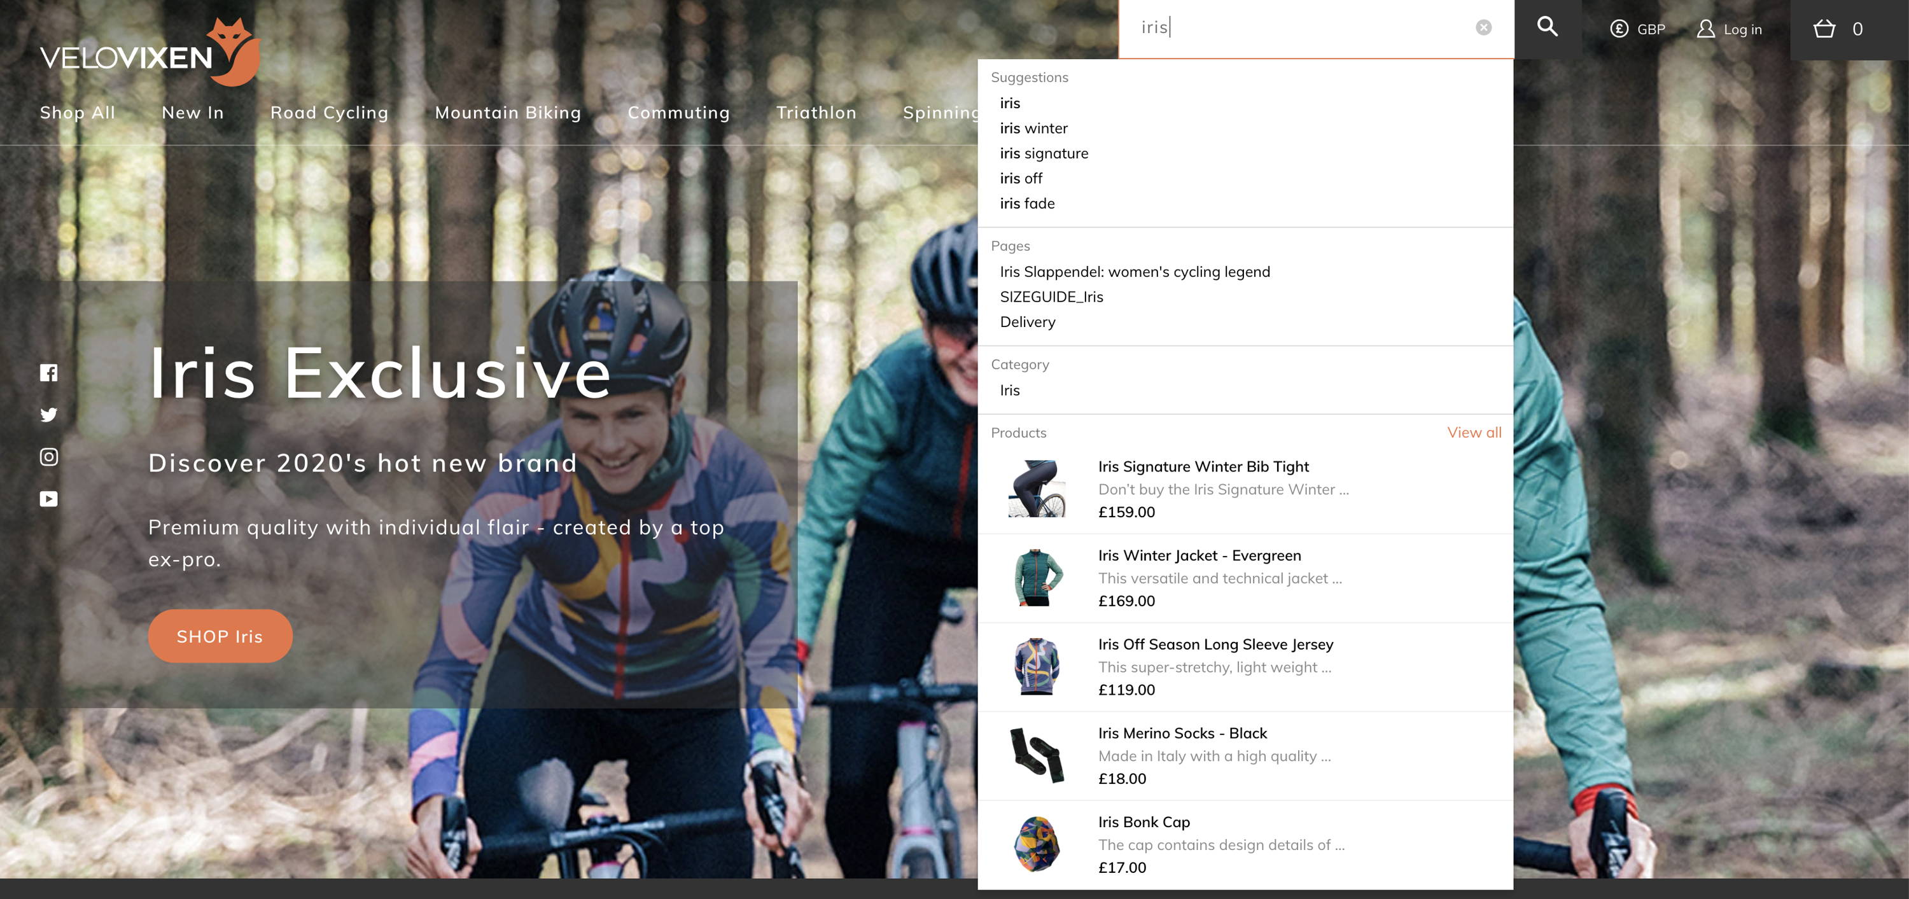This screenshot has height=899, width=1909.
Task: Click the black Merino Socks thumbnail
Action: 1037,756
